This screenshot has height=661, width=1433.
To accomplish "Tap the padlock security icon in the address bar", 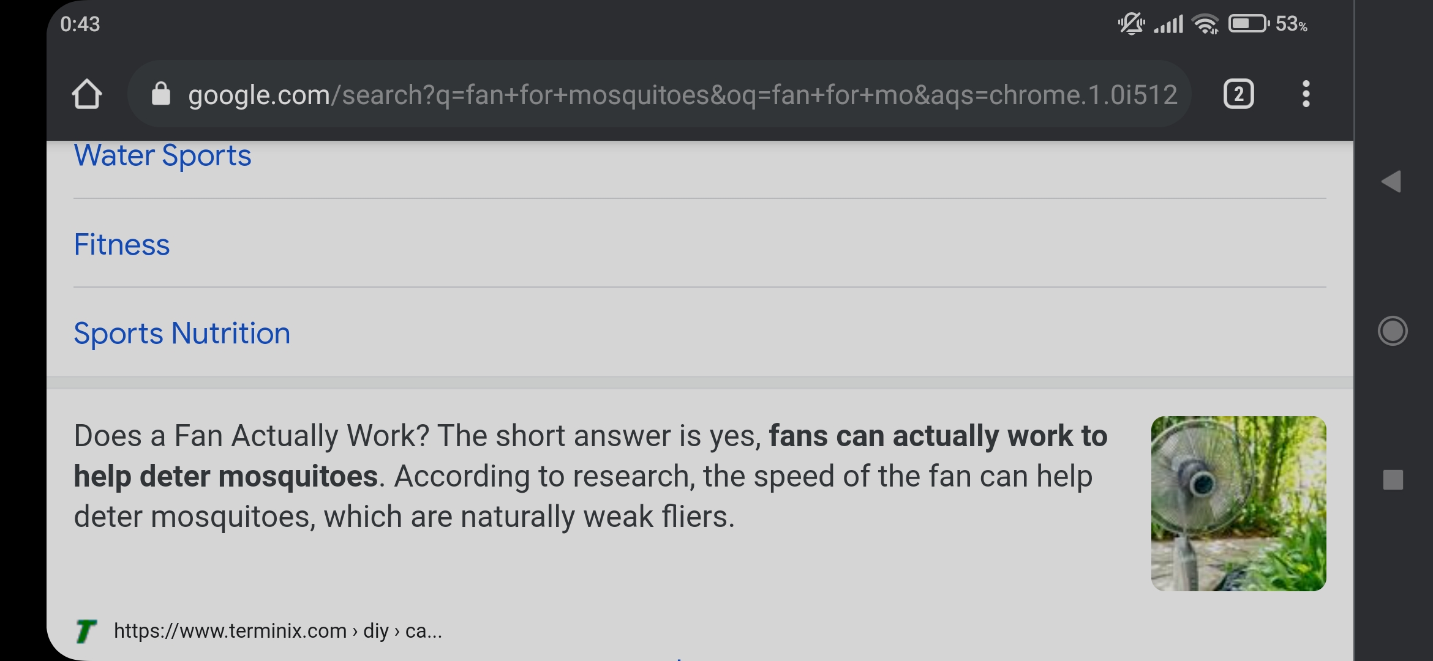I will click(x=160, y=94).
